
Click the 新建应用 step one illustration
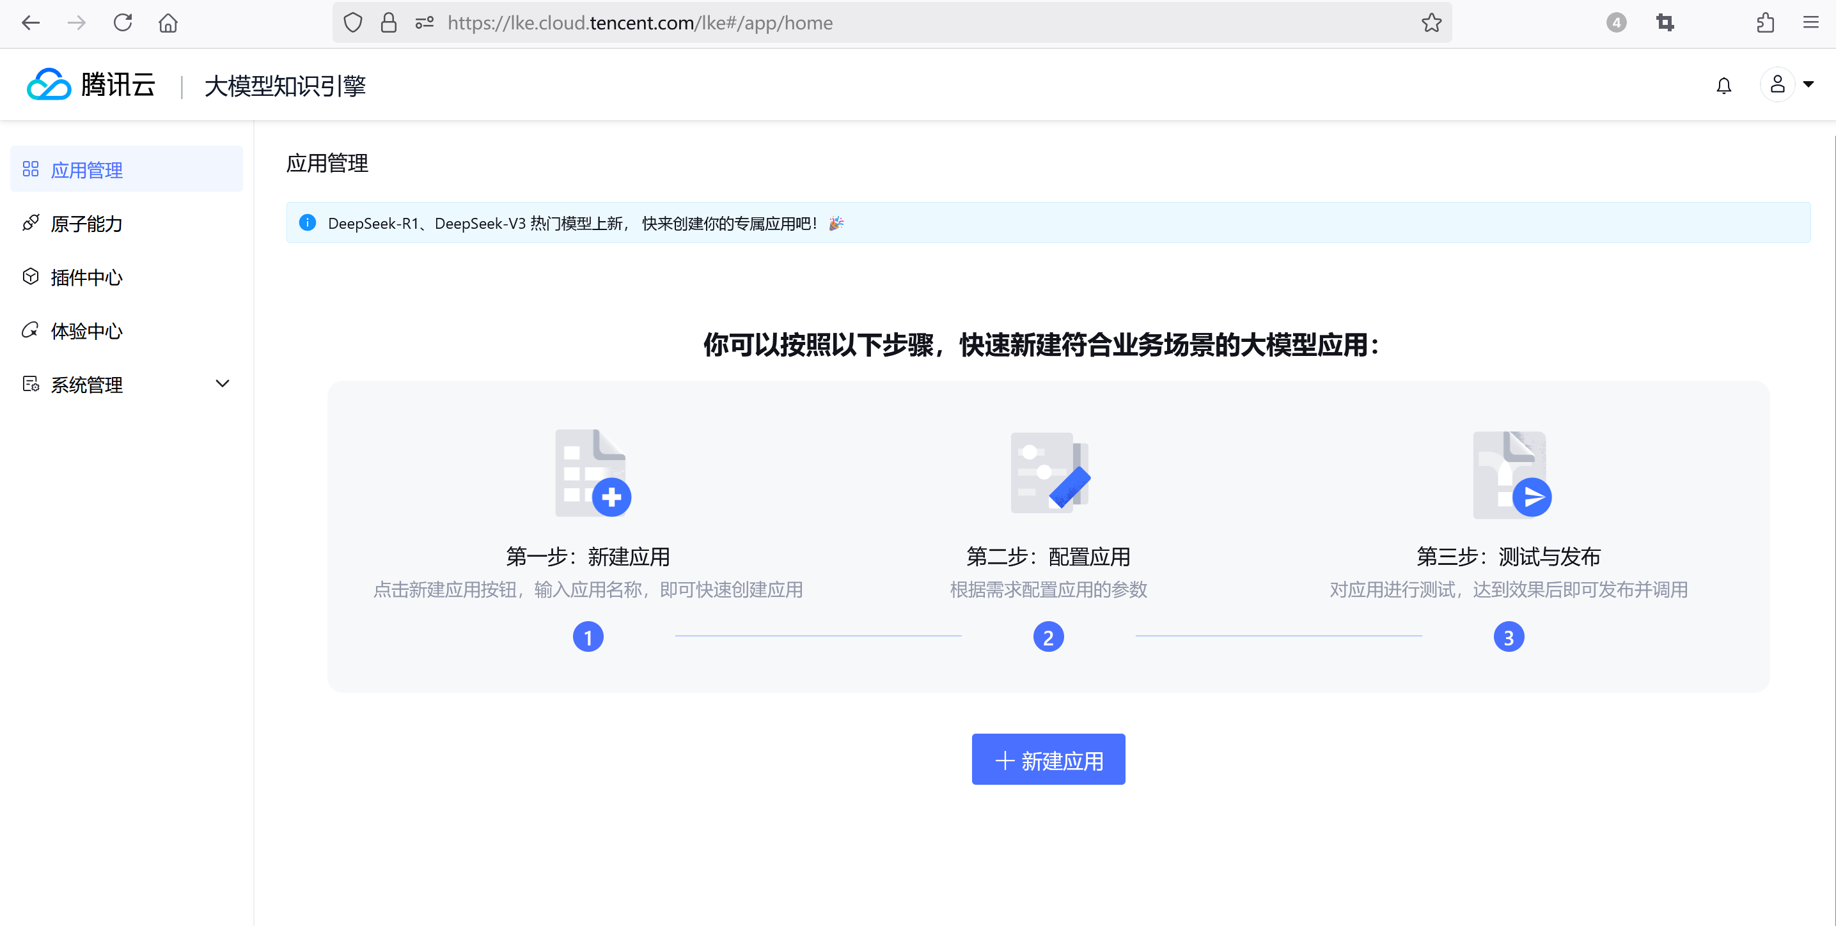pyautogui.click(x=592, y=473)
